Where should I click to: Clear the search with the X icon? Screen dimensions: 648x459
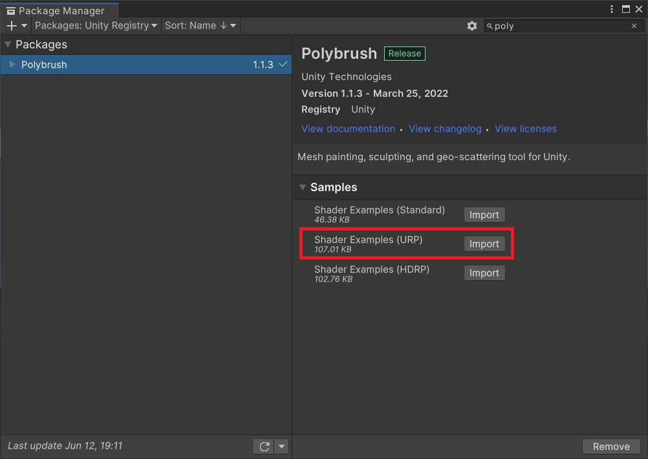634,26
